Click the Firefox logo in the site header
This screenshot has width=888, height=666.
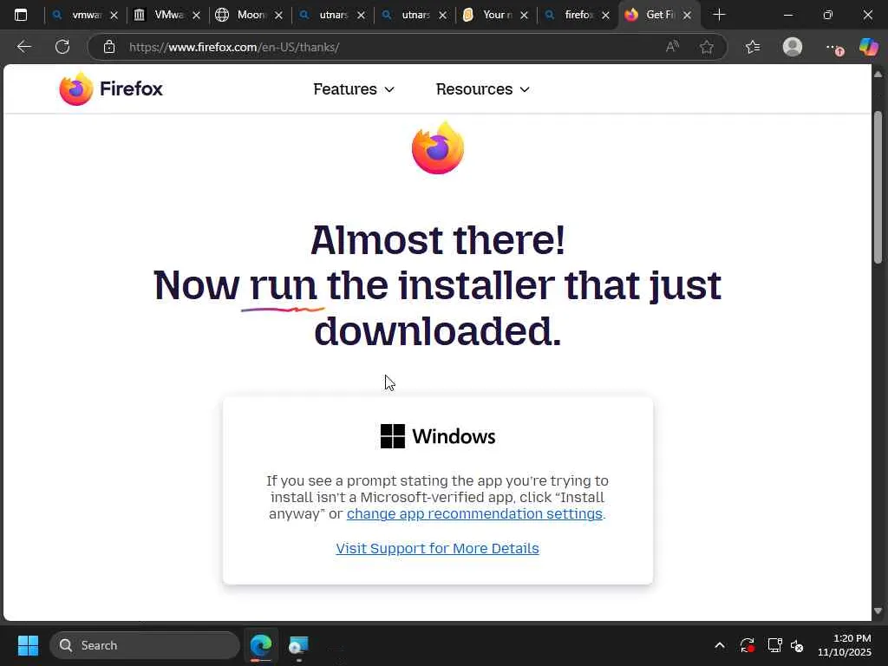coord(111,89)
